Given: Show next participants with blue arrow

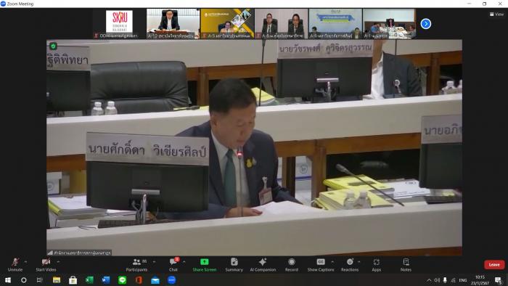Looking at the screenshot, I should point(426,24).
